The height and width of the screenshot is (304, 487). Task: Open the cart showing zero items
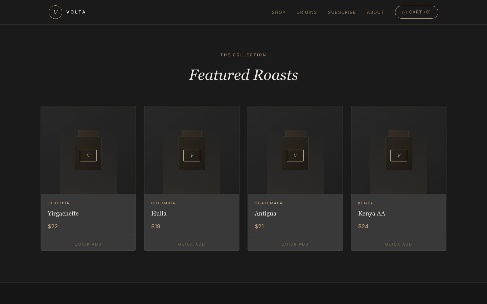click(x=417, y=12)
